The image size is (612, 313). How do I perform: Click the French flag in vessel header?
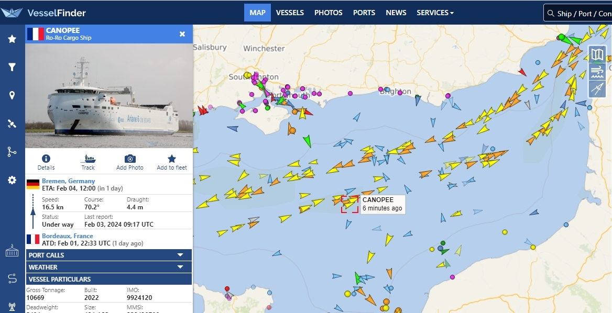tap(35, 34)
